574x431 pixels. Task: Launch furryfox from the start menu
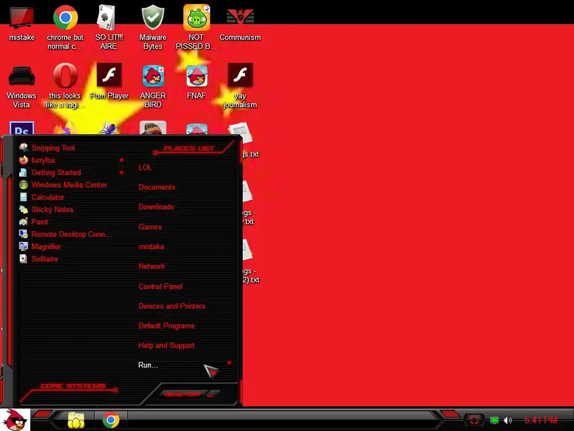pos(43,160)
